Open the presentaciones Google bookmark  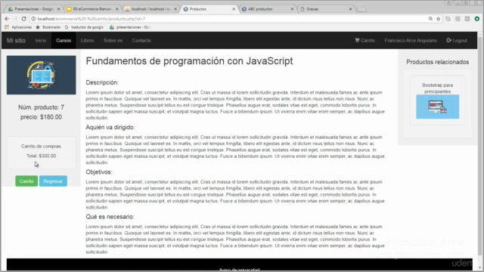pyautogui.click(x=130, y=27)
